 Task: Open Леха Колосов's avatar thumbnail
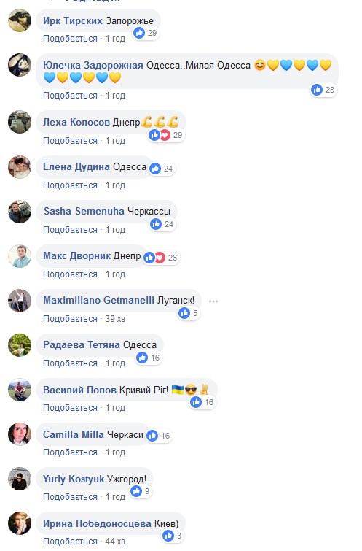tap(20, 122)
